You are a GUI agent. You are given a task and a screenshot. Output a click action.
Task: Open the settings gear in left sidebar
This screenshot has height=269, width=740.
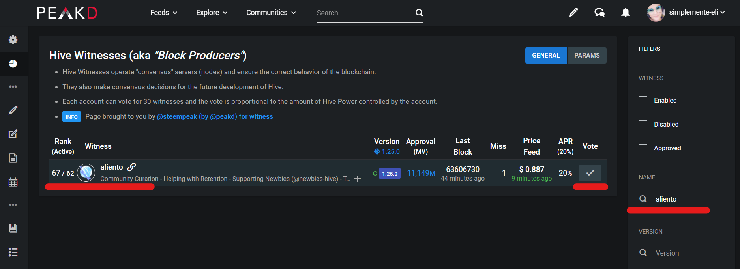click(x=13, y=39)
